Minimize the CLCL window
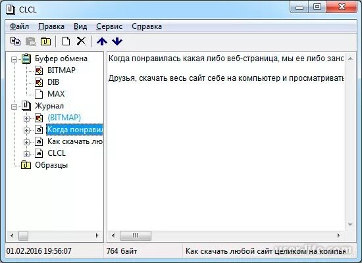This screenshot has height=263, width=362. pyautogui.click(x=299, y=7)
